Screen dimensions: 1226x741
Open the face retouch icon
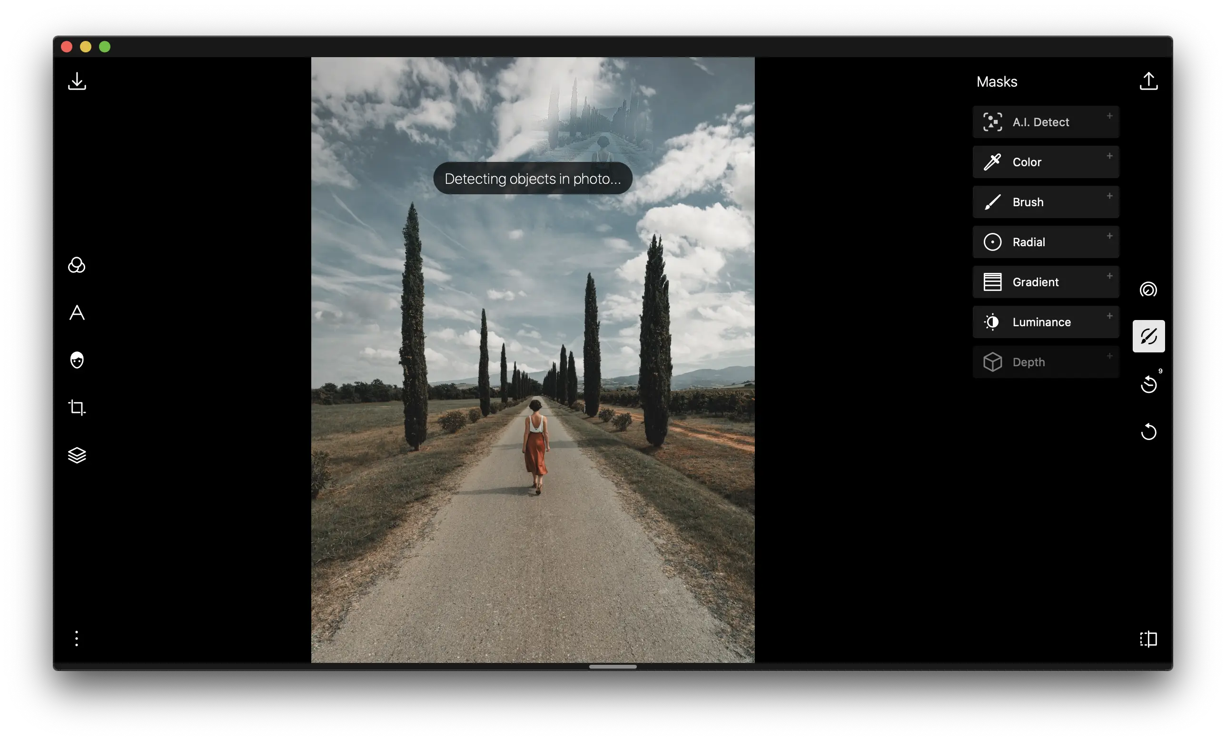[77, 360]
